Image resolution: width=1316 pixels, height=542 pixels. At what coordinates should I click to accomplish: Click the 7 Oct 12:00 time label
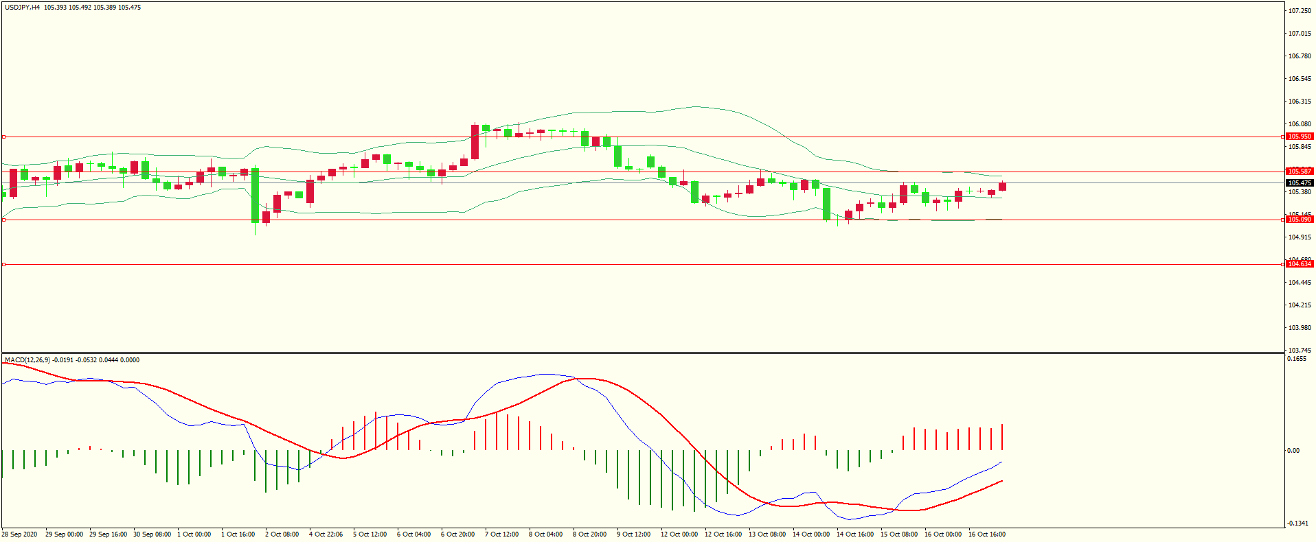501,534
